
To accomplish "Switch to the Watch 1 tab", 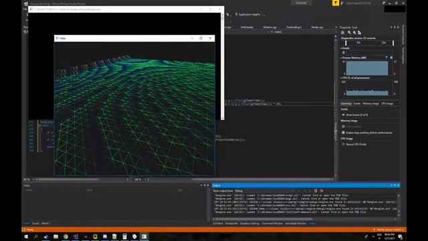I will click(45, 223).
